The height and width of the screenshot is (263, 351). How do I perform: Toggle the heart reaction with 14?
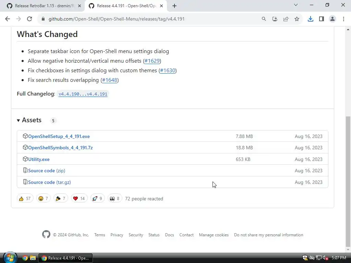click(x=79, y=199)
